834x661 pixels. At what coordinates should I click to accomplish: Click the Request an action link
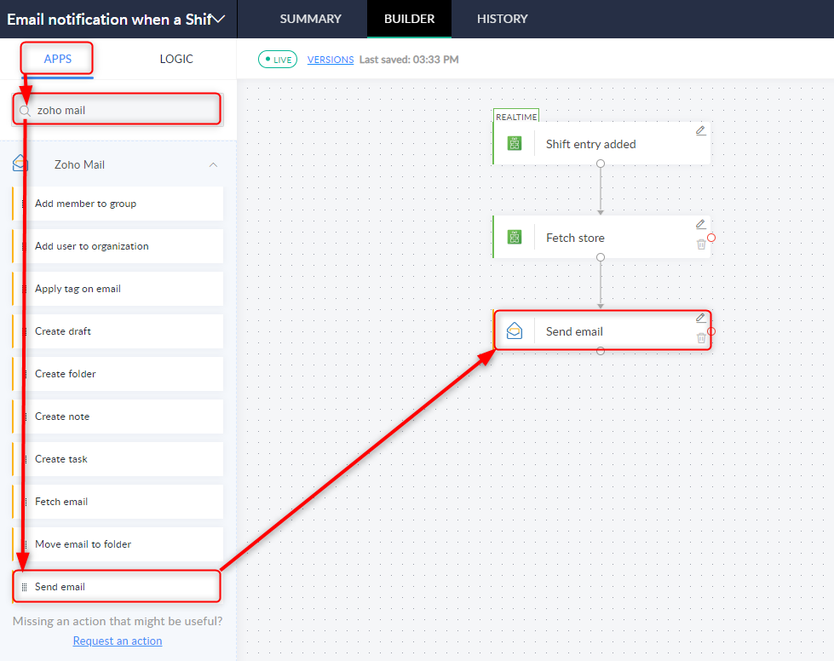(118, 641)
